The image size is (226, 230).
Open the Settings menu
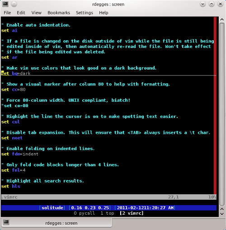(85, 13)
